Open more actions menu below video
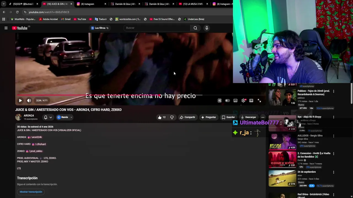The width and height of the screenshot is (353, 198). tap(263, 117)
